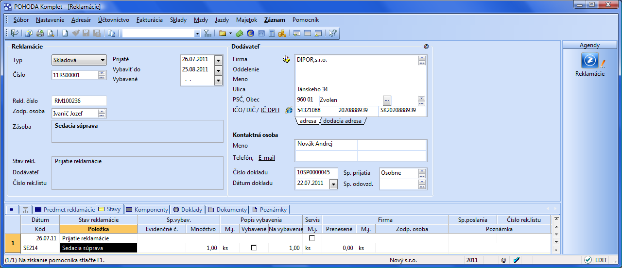622x268 pixels.
Task: Open the first calculator icon in toolbar
Action: pos(261,33)
